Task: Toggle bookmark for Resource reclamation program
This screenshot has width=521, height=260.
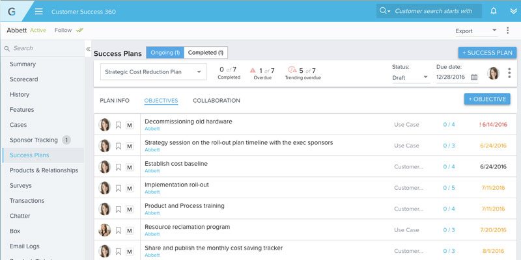Action: 118,231
